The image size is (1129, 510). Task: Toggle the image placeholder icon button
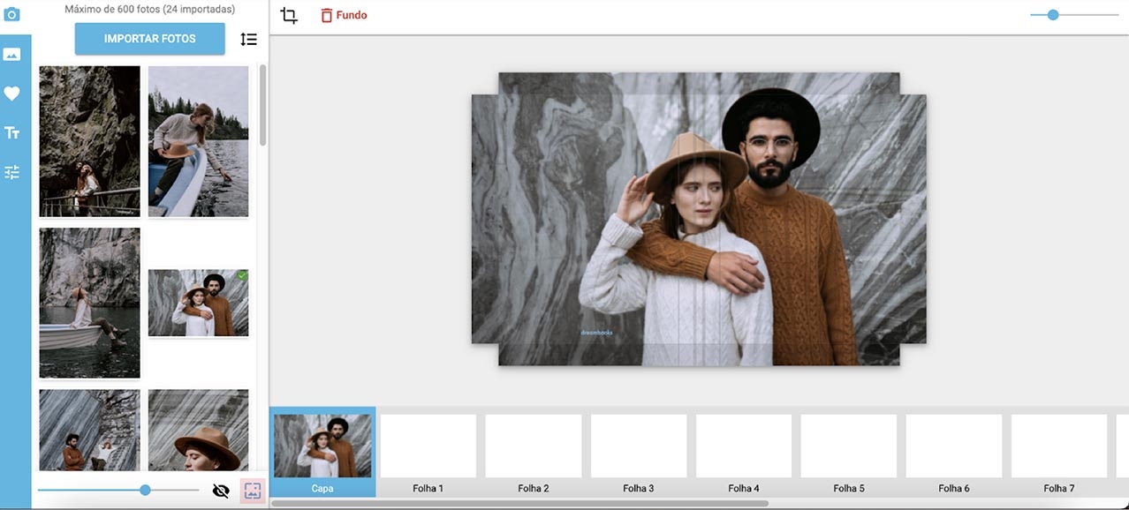(253, 491)
